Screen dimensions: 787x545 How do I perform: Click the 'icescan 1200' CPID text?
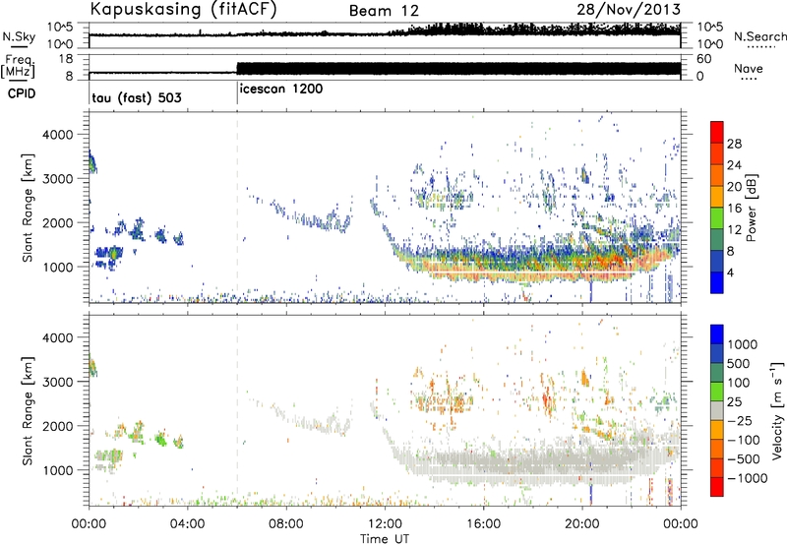(281, 90)
